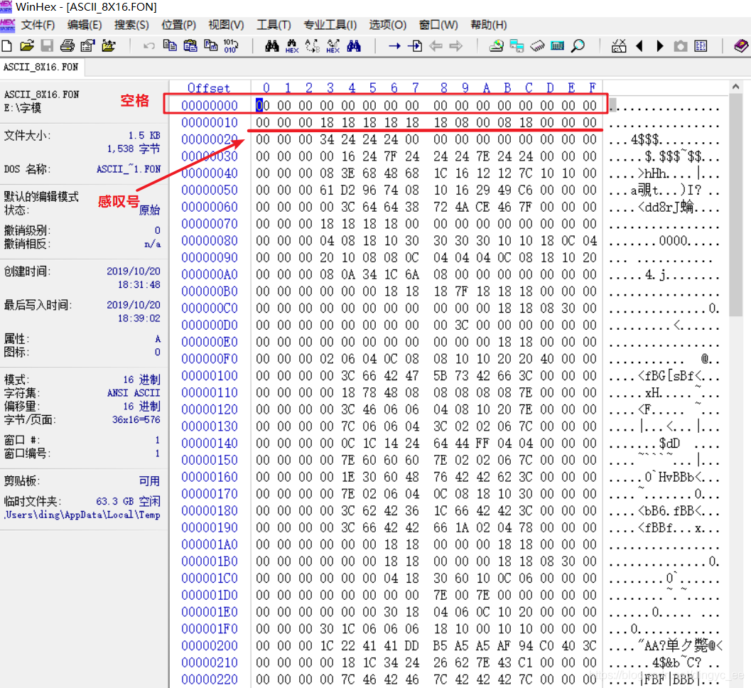The height and width of the screenshot is (688, 751).
Task: Open a file with the folder icon
Action: tap(27, 46)
